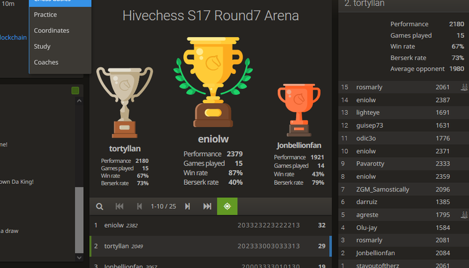
Task: Click the berserk icon on rosmarly 2061 row
Action: (465, 87)
